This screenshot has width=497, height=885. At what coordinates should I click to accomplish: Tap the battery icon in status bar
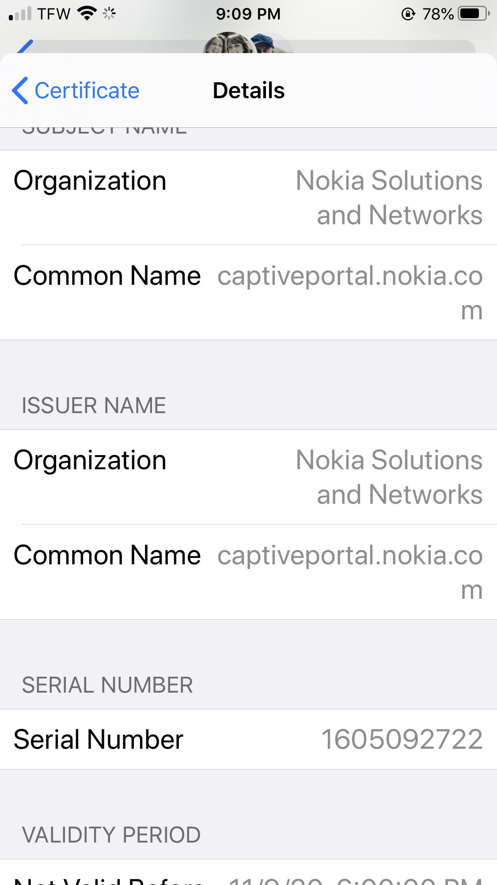[x=473, y=14]
